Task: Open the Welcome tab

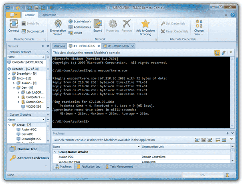Action: click(59, 46)
